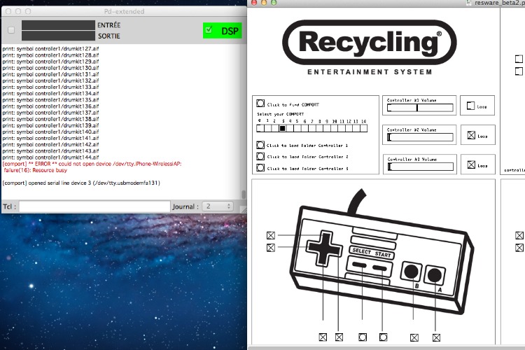Tick the checkbox left of the ENTRÉE meter
Screen dimensions: 525x350
(11, 30)
